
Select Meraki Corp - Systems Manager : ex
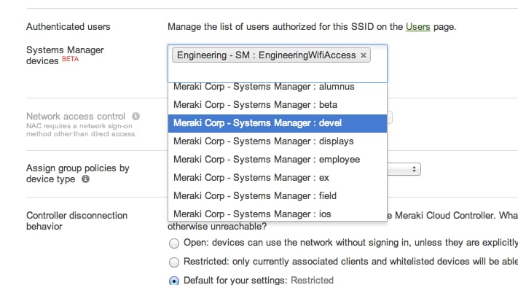(x=278, y=178)
